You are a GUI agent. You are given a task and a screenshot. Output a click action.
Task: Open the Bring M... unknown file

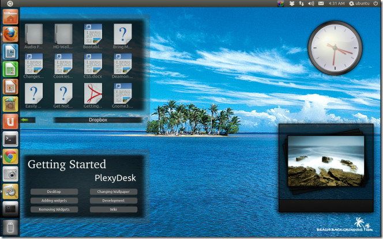tap(122, 36)
